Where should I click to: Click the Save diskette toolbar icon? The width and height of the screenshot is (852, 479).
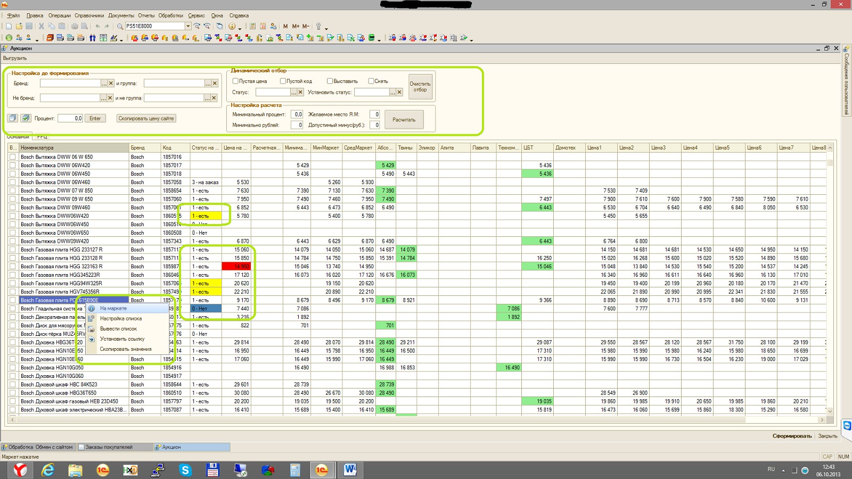coord(29,26)
